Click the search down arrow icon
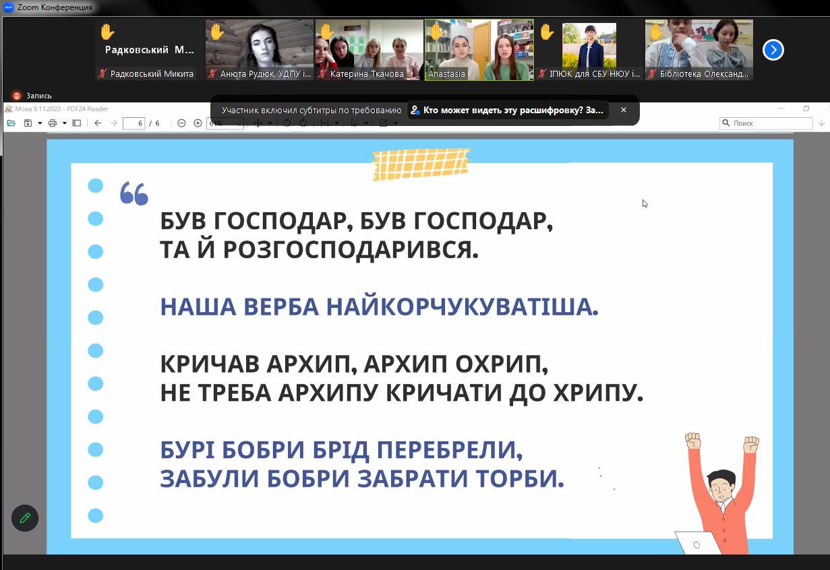The height and width of the screenshot is (570, 830). [x=821, y=123]
